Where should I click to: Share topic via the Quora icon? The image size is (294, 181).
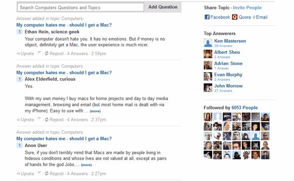pos(235,17)
